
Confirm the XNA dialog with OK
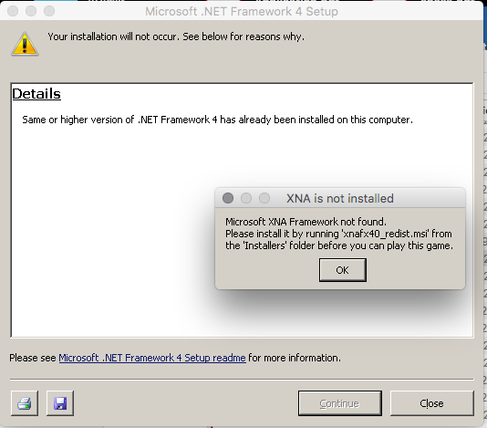343,270
